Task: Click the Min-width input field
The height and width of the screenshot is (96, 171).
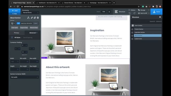Action: point(24,62)
